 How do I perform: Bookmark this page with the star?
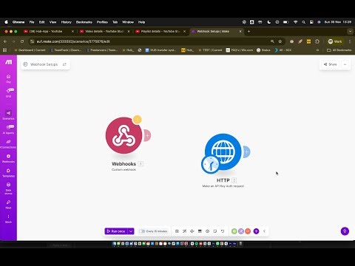pos(280,41)
